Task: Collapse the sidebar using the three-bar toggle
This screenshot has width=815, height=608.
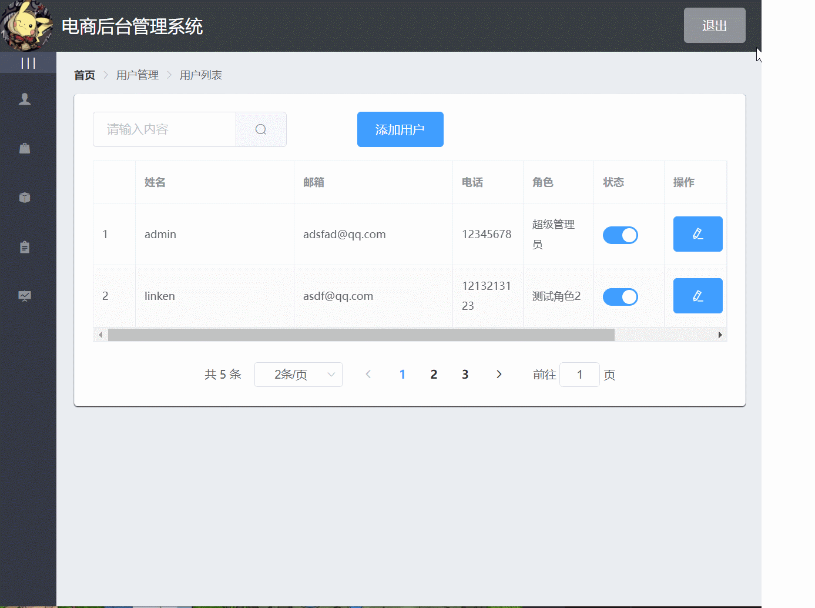Action: pos(28,63)
